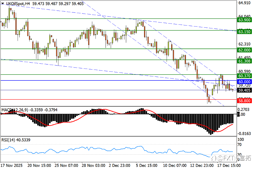Viewport: 254px width, 169px height.
Task: Click the 0.00 MACD zero level label
Action: pyautogui.click(x=241, y=114)
